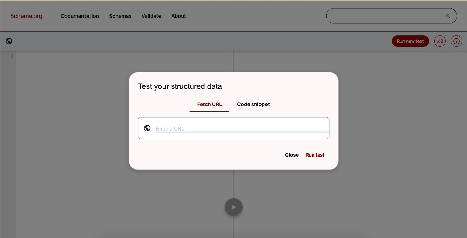Switch to the Code snippet tab

pos(253,104)
